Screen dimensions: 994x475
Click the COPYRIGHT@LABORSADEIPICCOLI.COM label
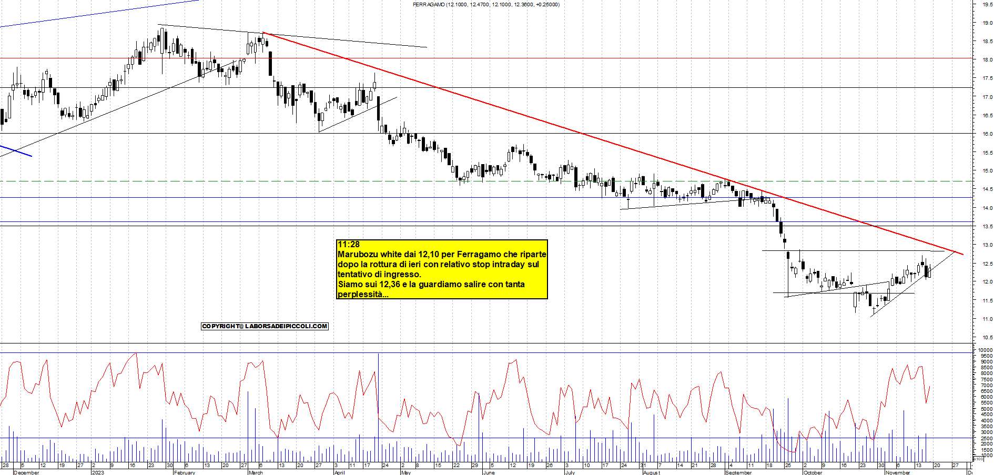pyautogui.click(x=265, y=326)
